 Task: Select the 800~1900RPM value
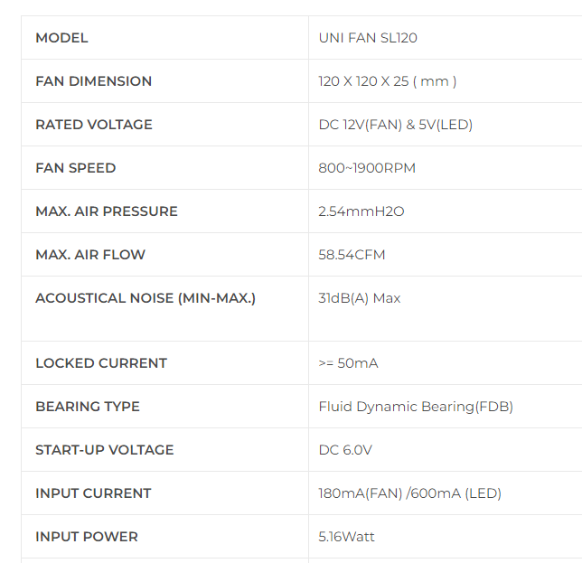367,168
